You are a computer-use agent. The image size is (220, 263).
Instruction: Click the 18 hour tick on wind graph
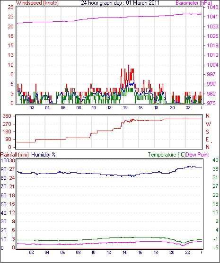pyautogui.click(x=156, y=108)
